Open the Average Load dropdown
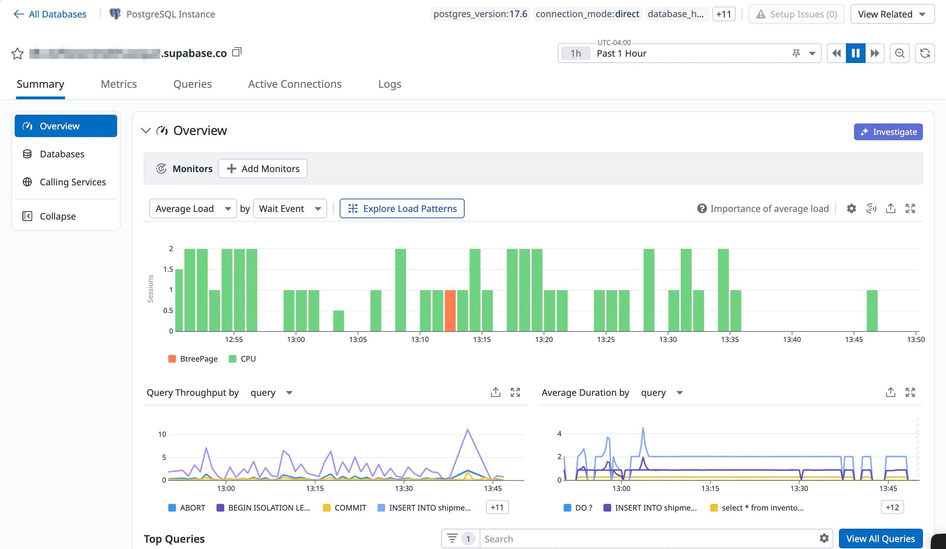The height and width of the screenshot is (549, 946). coord(193,208)
